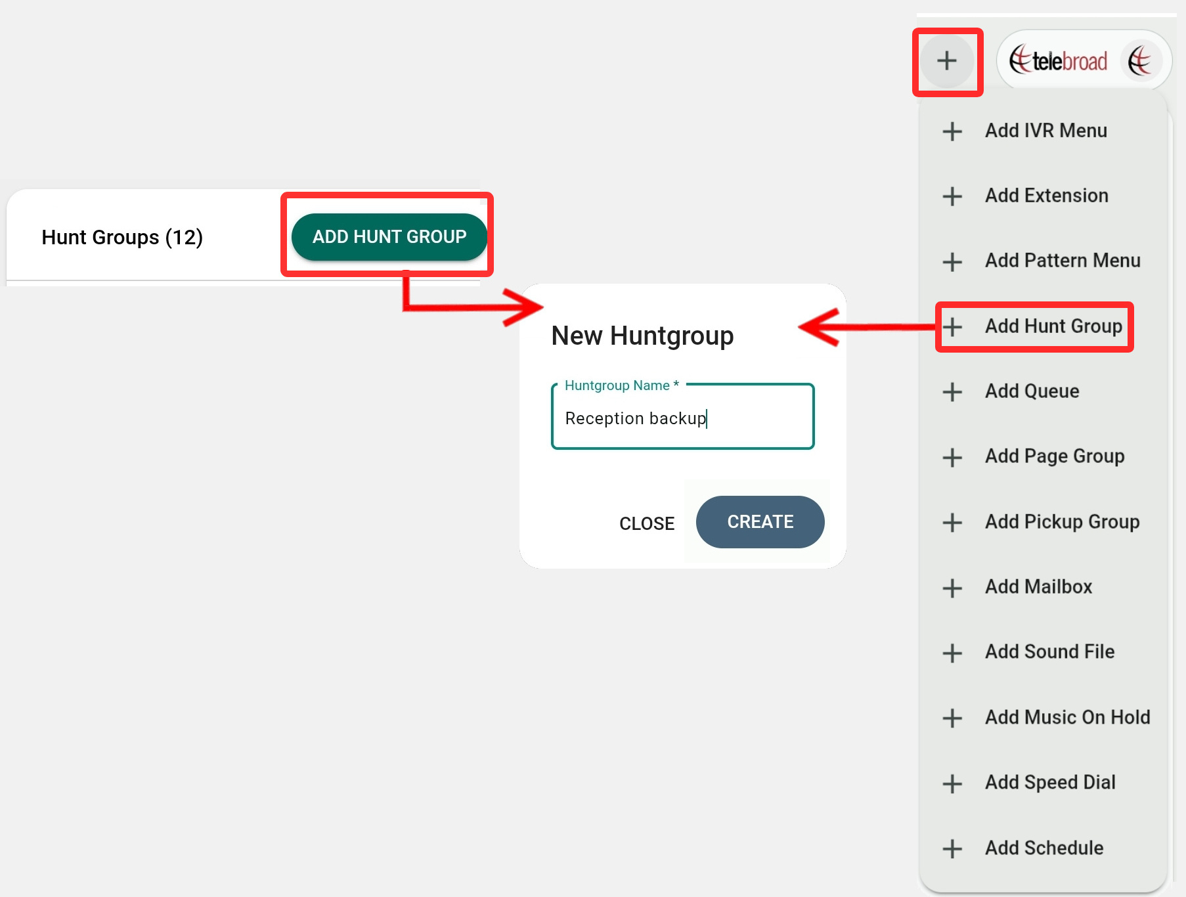Viewport: 1186px width, 897px height.
Task: Click plus icon beside Add Mailbox
Action: pos(952,588)
